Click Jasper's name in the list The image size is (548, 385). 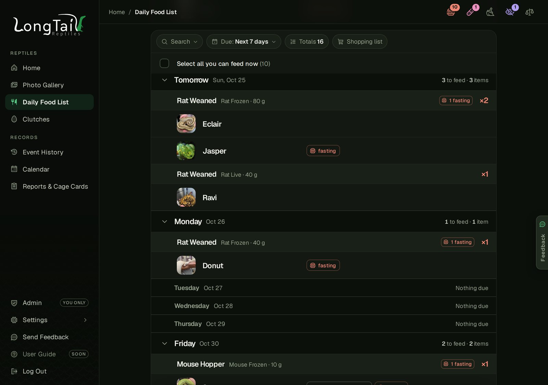[214, 151]
